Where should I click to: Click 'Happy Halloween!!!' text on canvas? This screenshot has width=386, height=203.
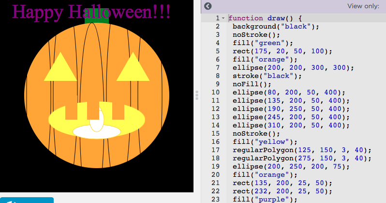click(x=91, y=12)
